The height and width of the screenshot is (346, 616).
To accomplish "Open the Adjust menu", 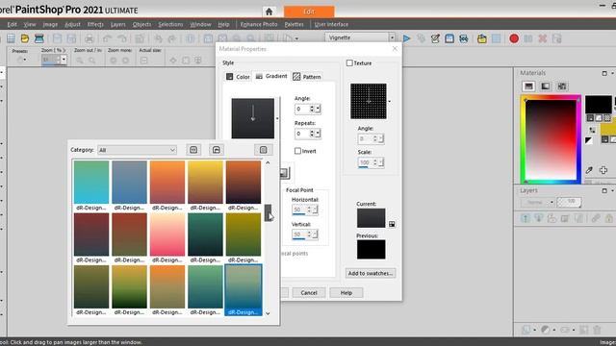I will (72, 24).
